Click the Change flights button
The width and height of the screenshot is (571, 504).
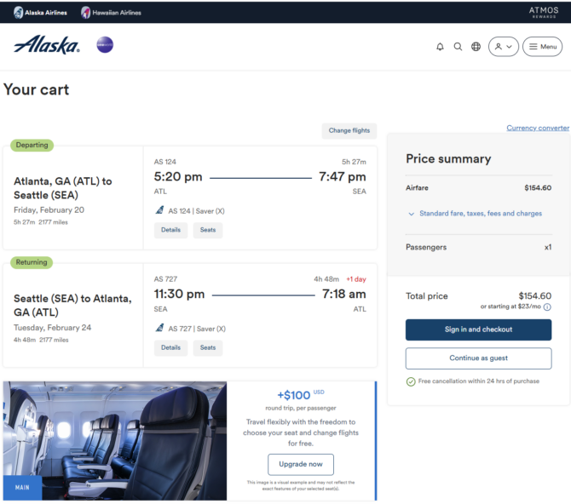pyautogui.click(x=349, y=130)
